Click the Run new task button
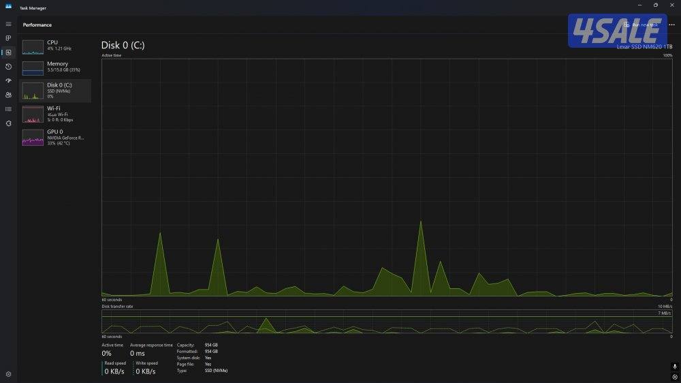 tap(642, 25)
